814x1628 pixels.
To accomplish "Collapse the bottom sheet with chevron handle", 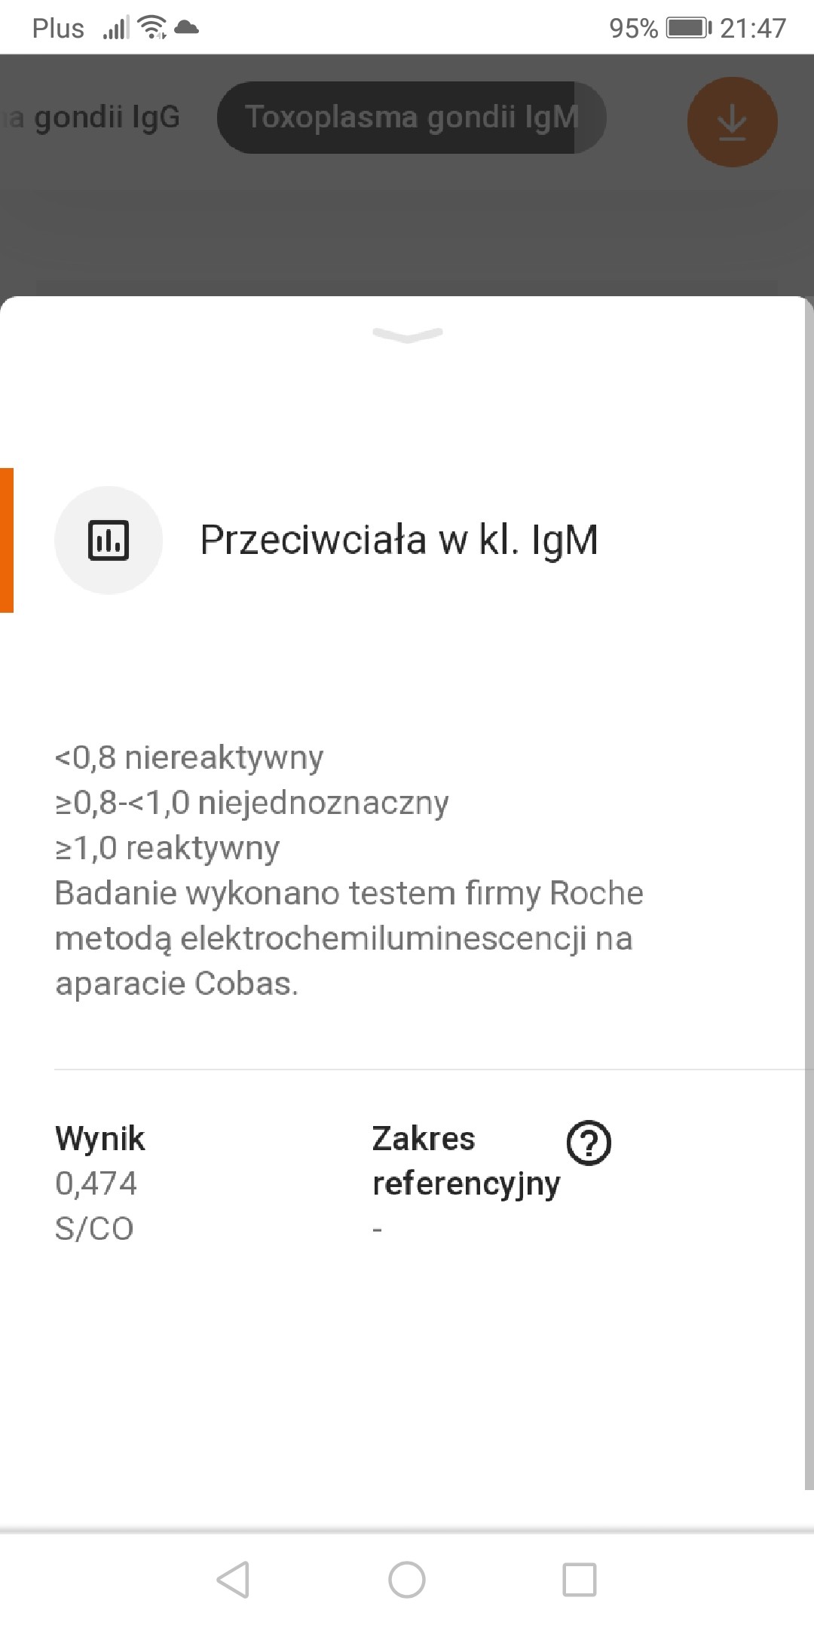I will click(407, 335).
